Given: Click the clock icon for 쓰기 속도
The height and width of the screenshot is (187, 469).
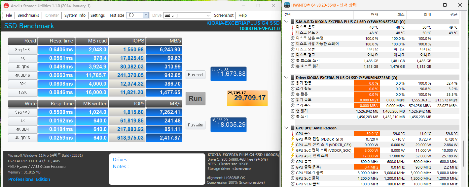Looking at the screenshot, I should click(x=292, y=105).
